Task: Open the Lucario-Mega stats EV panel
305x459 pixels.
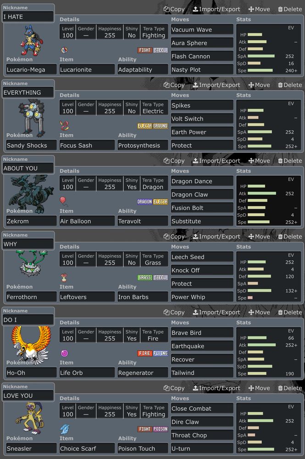Action: pyautogui.click(x=268, y=49)
